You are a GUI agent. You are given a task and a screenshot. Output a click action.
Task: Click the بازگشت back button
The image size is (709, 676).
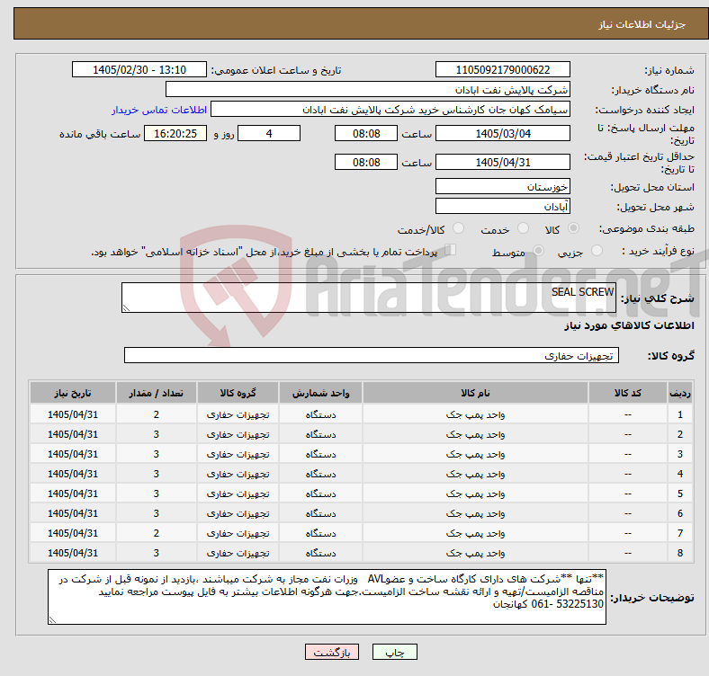click(332, 652)
